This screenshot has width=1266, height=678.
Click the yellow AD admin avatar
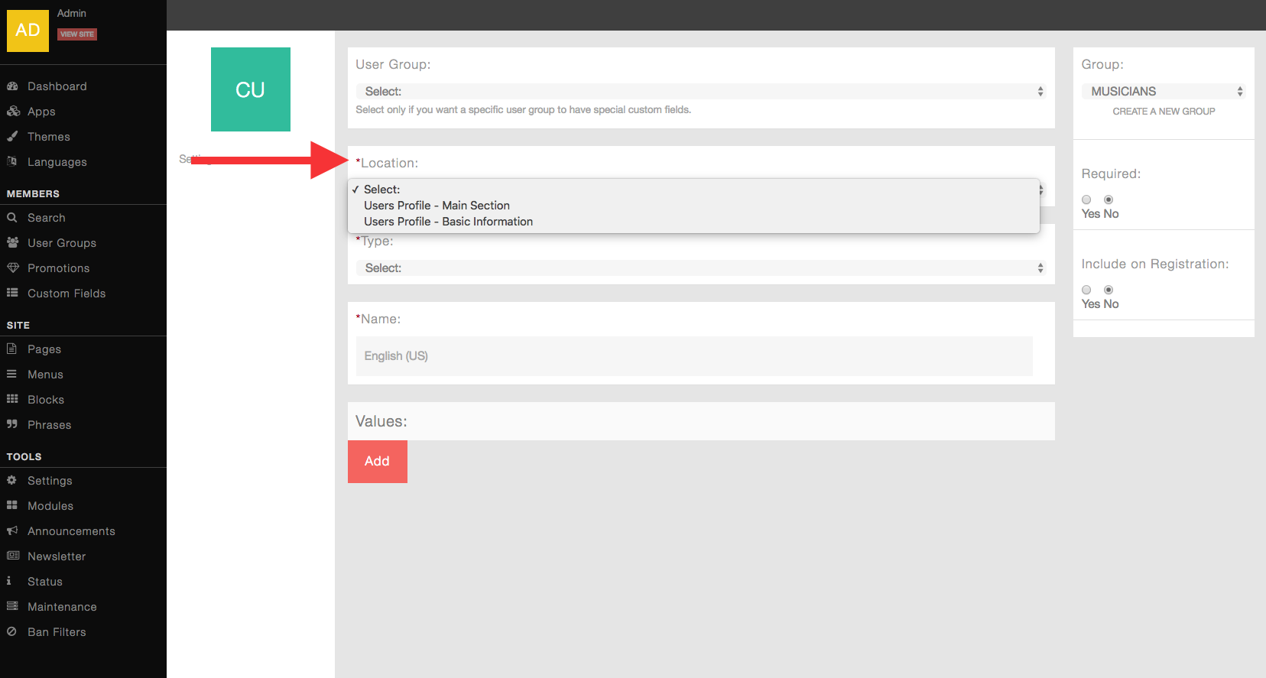pos(28,31)
